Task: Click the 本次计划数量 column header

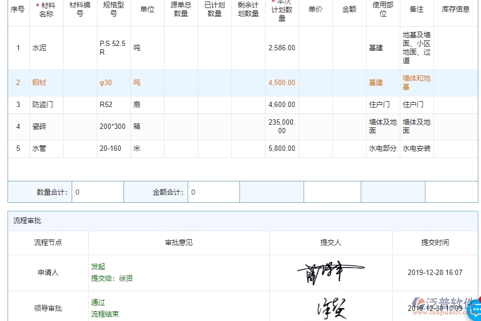Action: point(282,11)
